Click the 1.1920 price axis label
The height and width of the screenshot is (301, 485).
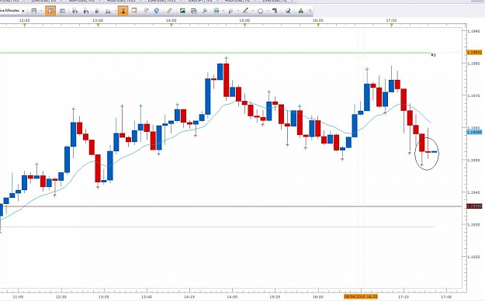click(473, 257)
